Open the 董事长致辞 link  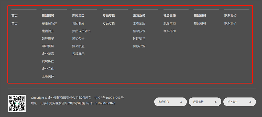click(x=49, y=24)
